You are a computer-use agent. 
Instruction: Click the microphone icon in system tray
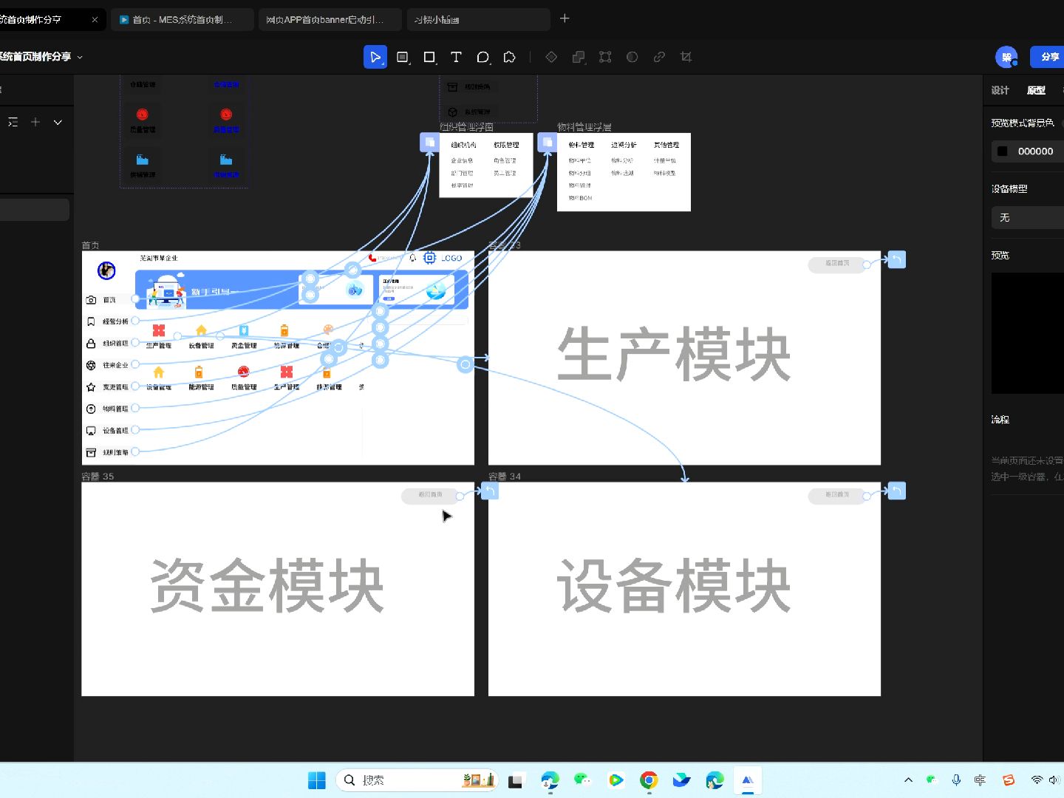[x=956, y=780]
